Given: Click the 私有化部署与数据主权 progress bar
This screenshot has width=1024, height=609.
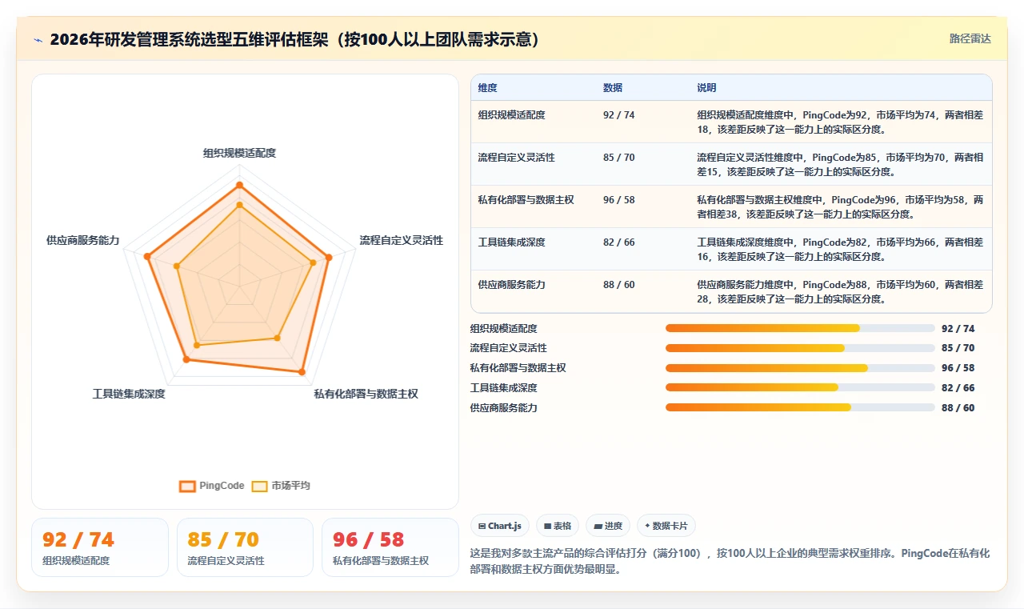Looking at the screenshot, I should (800, 368).
